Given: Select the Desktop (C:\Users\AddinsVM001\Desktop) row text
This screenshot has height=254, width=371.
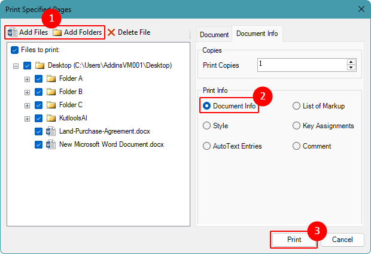Looking at the screenshot, I should [x=110, y=65].
